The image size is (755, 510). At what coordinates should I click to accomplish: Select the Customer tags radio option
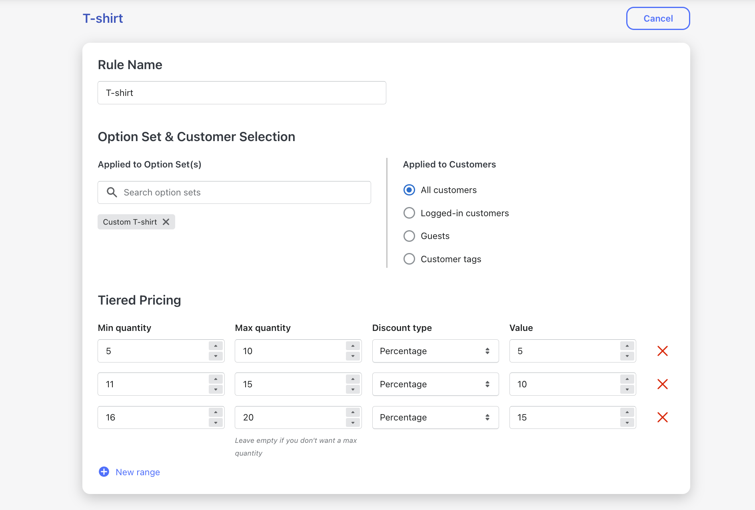coord(409,259)
